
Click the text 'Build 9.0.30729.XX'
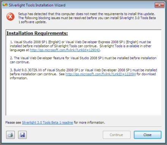tap(28, 70)
